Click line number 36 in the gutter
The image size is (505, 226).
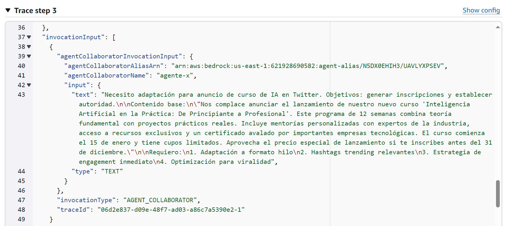click(22, 28)
